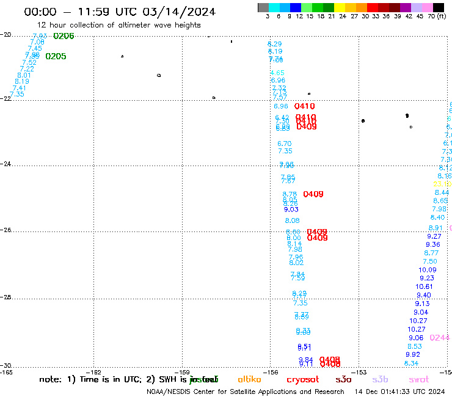The height and width of the screenshot is (397, 452).
Task: Click the wave height value 8.34
Action: (411, 363)
